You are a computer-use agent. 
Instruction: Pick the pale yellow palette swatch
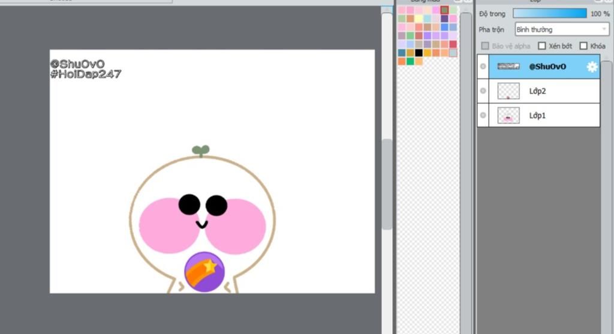[x=419, y=19]
